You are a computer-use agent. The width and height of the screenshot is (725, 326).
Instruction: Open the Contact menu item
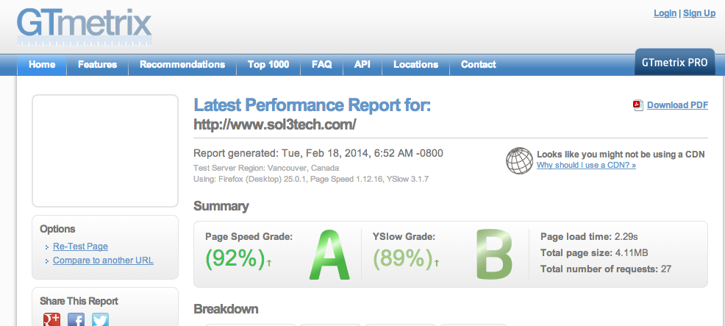(479, 64)
